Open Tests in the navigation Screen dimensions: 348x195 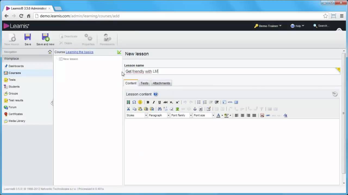tap(12, 80)
